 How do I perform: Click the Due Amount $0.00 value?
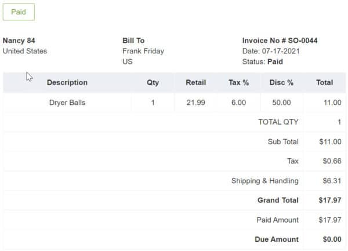click(332, 239)
